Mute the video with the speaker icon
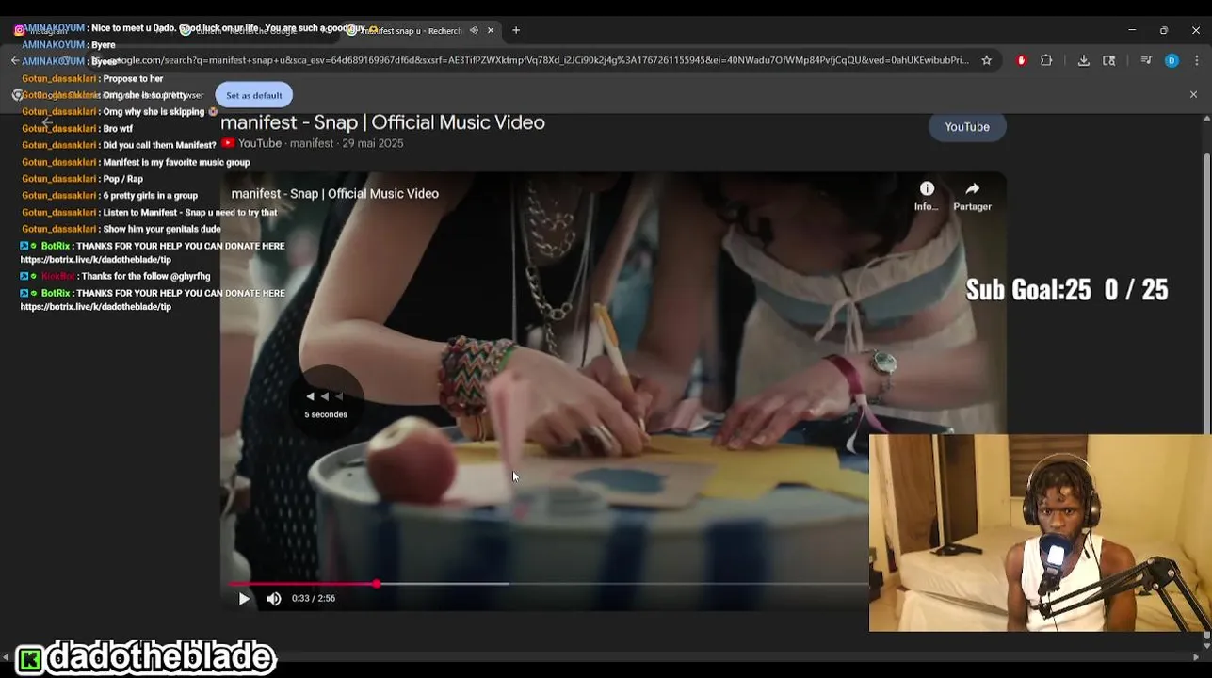Viewport: 1212px width, 678px height. tap(273, 599)
